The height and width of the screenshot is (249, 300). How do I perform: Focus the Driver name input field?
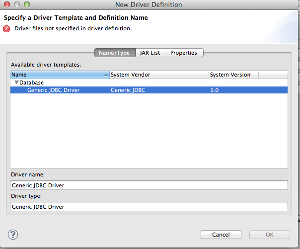(x=149, y=185)
